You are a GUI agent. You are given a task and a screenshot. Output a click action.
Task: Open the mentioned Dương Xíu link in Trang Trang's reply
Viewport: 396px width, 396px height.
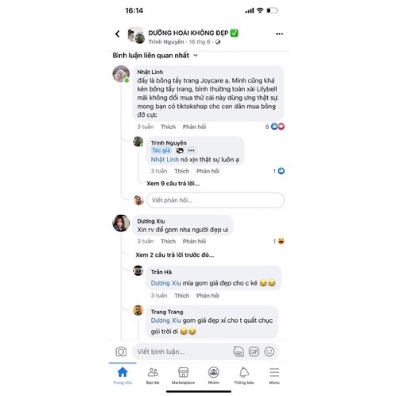pyautogui.click(x=166, y=320)
